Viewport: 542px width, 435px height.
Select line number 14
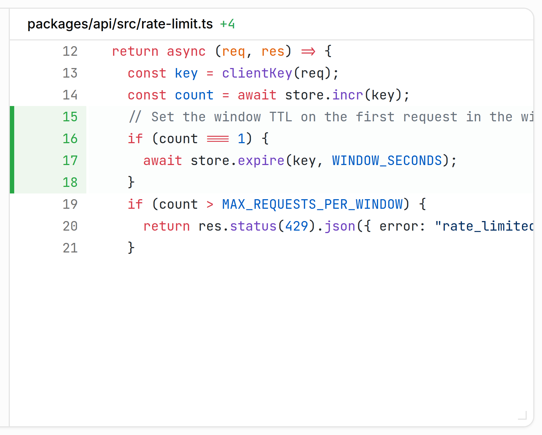tap(70, 95)
